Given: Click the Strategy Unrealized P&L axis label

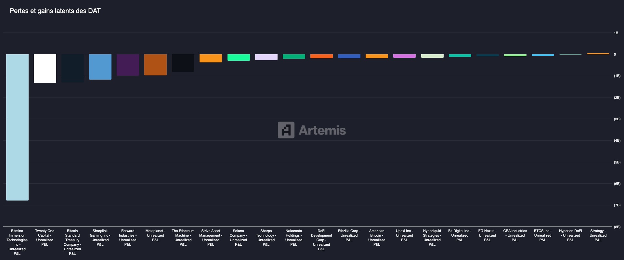Looking at the screenshot, I should click(598, 235).
